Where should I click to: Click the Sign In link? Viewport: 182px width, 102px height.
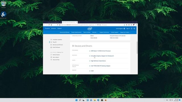[x=128, y=28]
